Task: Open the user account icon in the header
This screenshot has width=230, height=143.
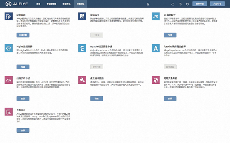Action: tap(148, 4)
